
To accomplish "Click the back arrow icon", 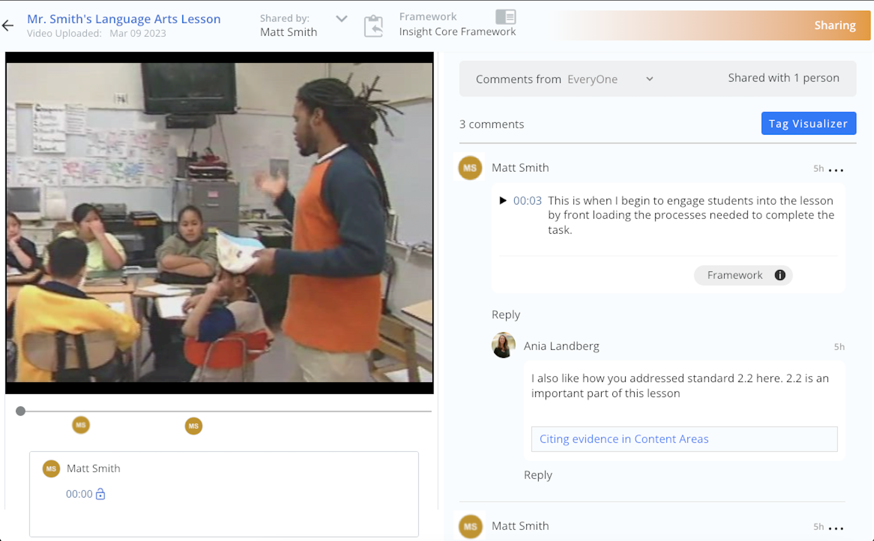I will click(x=8, y=26).
